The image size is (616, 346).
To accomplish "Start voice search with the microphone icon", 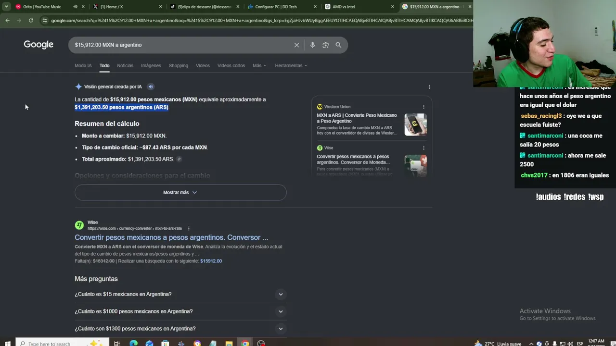I will click(x=312, y=45).
